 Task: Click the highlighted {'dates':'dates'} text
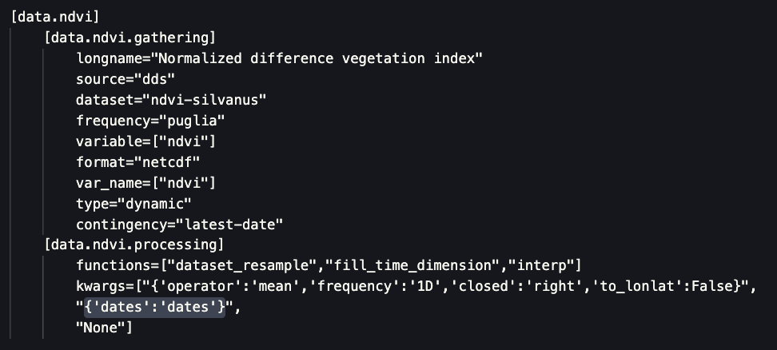(x=154, y=307)
